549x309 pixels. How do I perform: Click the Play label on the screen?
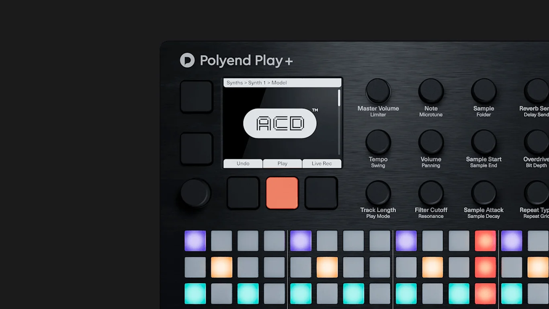283,163
